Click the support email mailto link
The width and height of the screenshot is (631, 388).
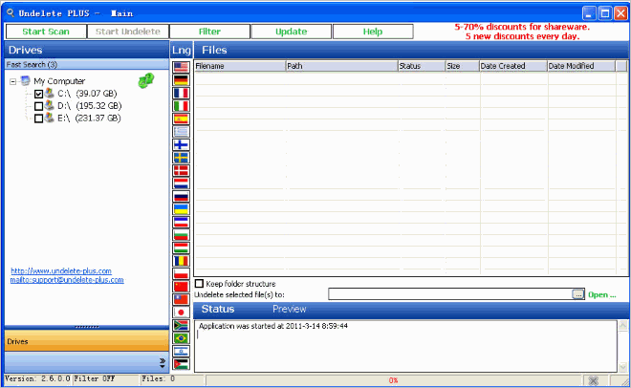coord(67,280)
